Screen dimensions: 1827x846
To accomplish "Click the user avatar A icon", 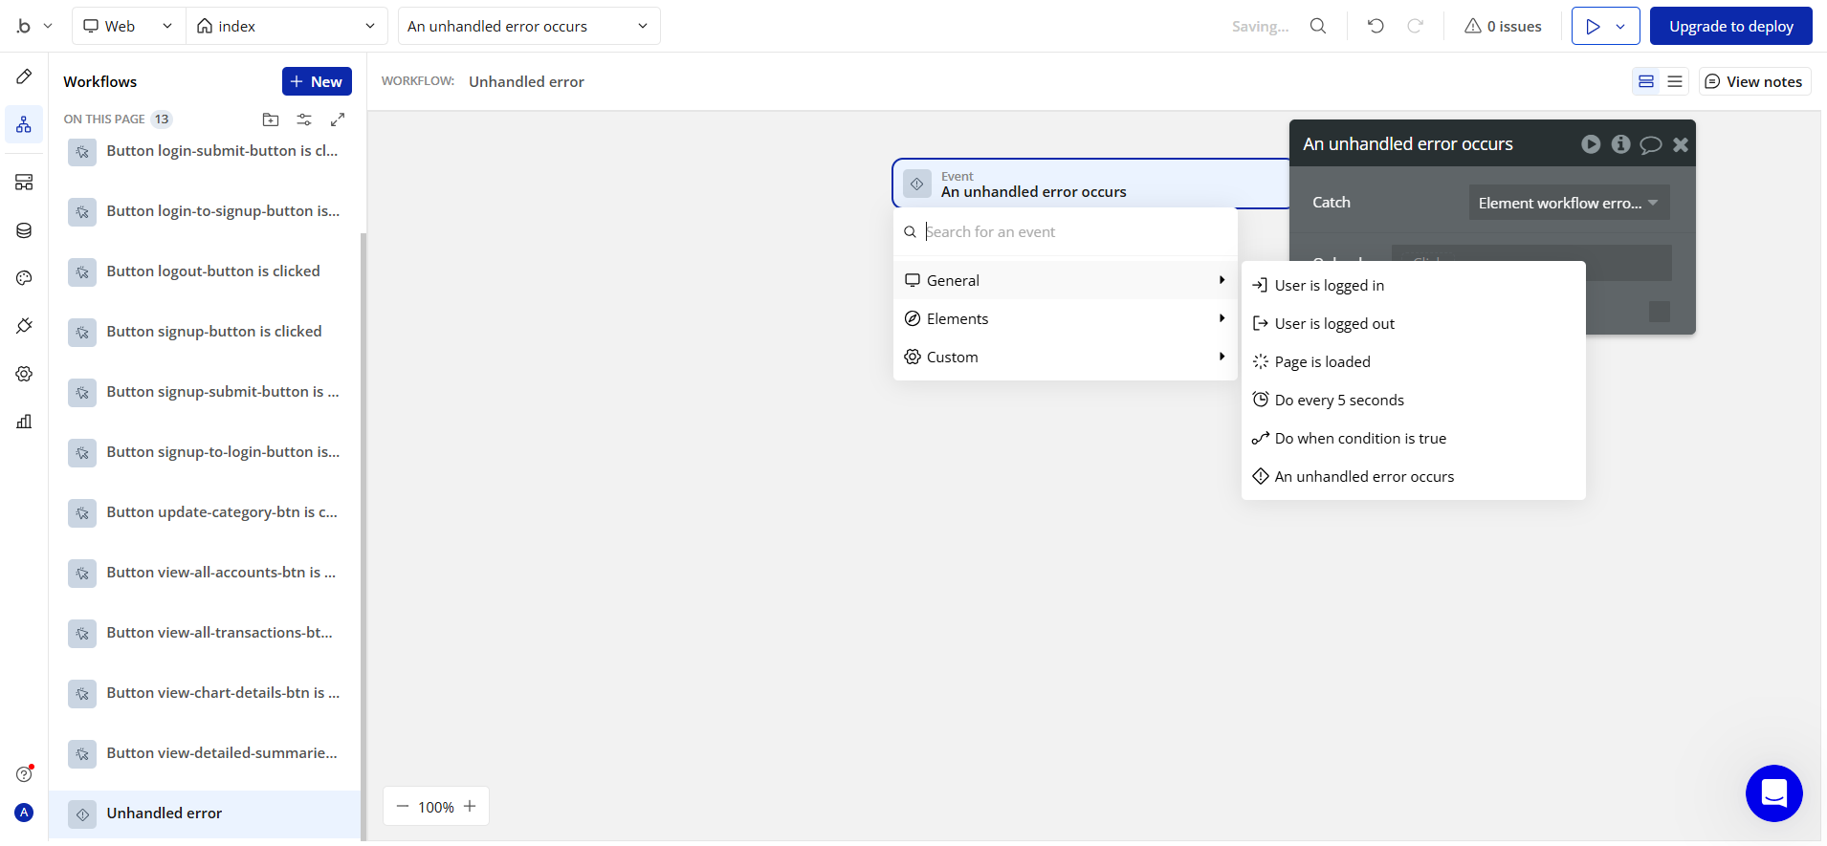I will coord(24,813).
